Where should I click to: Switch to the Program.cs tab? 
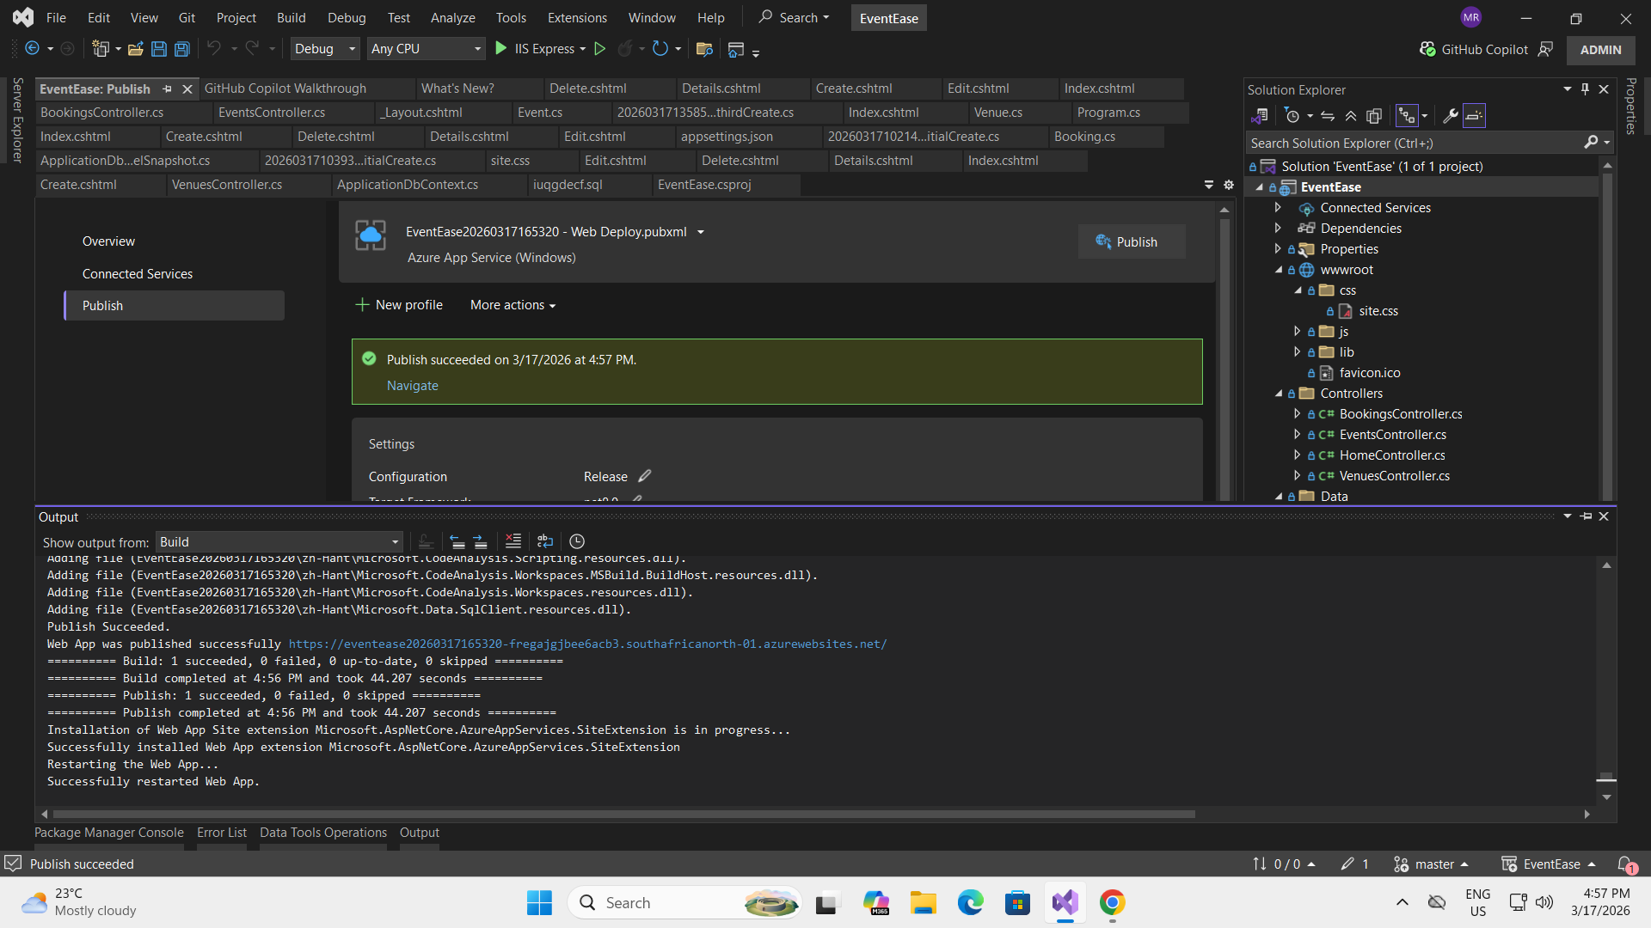click(1108, 113)
